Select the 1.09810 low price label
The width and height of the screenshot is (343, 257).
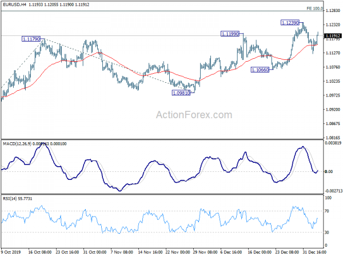[x=183, y=93]
